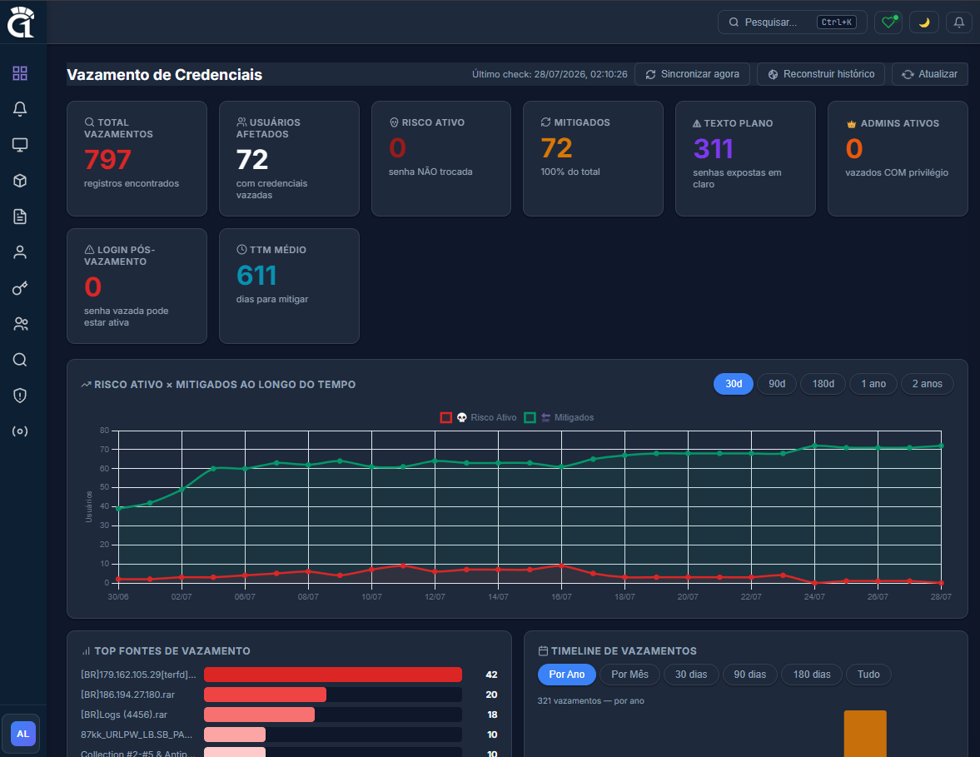Image resolution: width=980 pixels, height=757 pixels.
Task: Select the 30d chart range
Action: 733,384
